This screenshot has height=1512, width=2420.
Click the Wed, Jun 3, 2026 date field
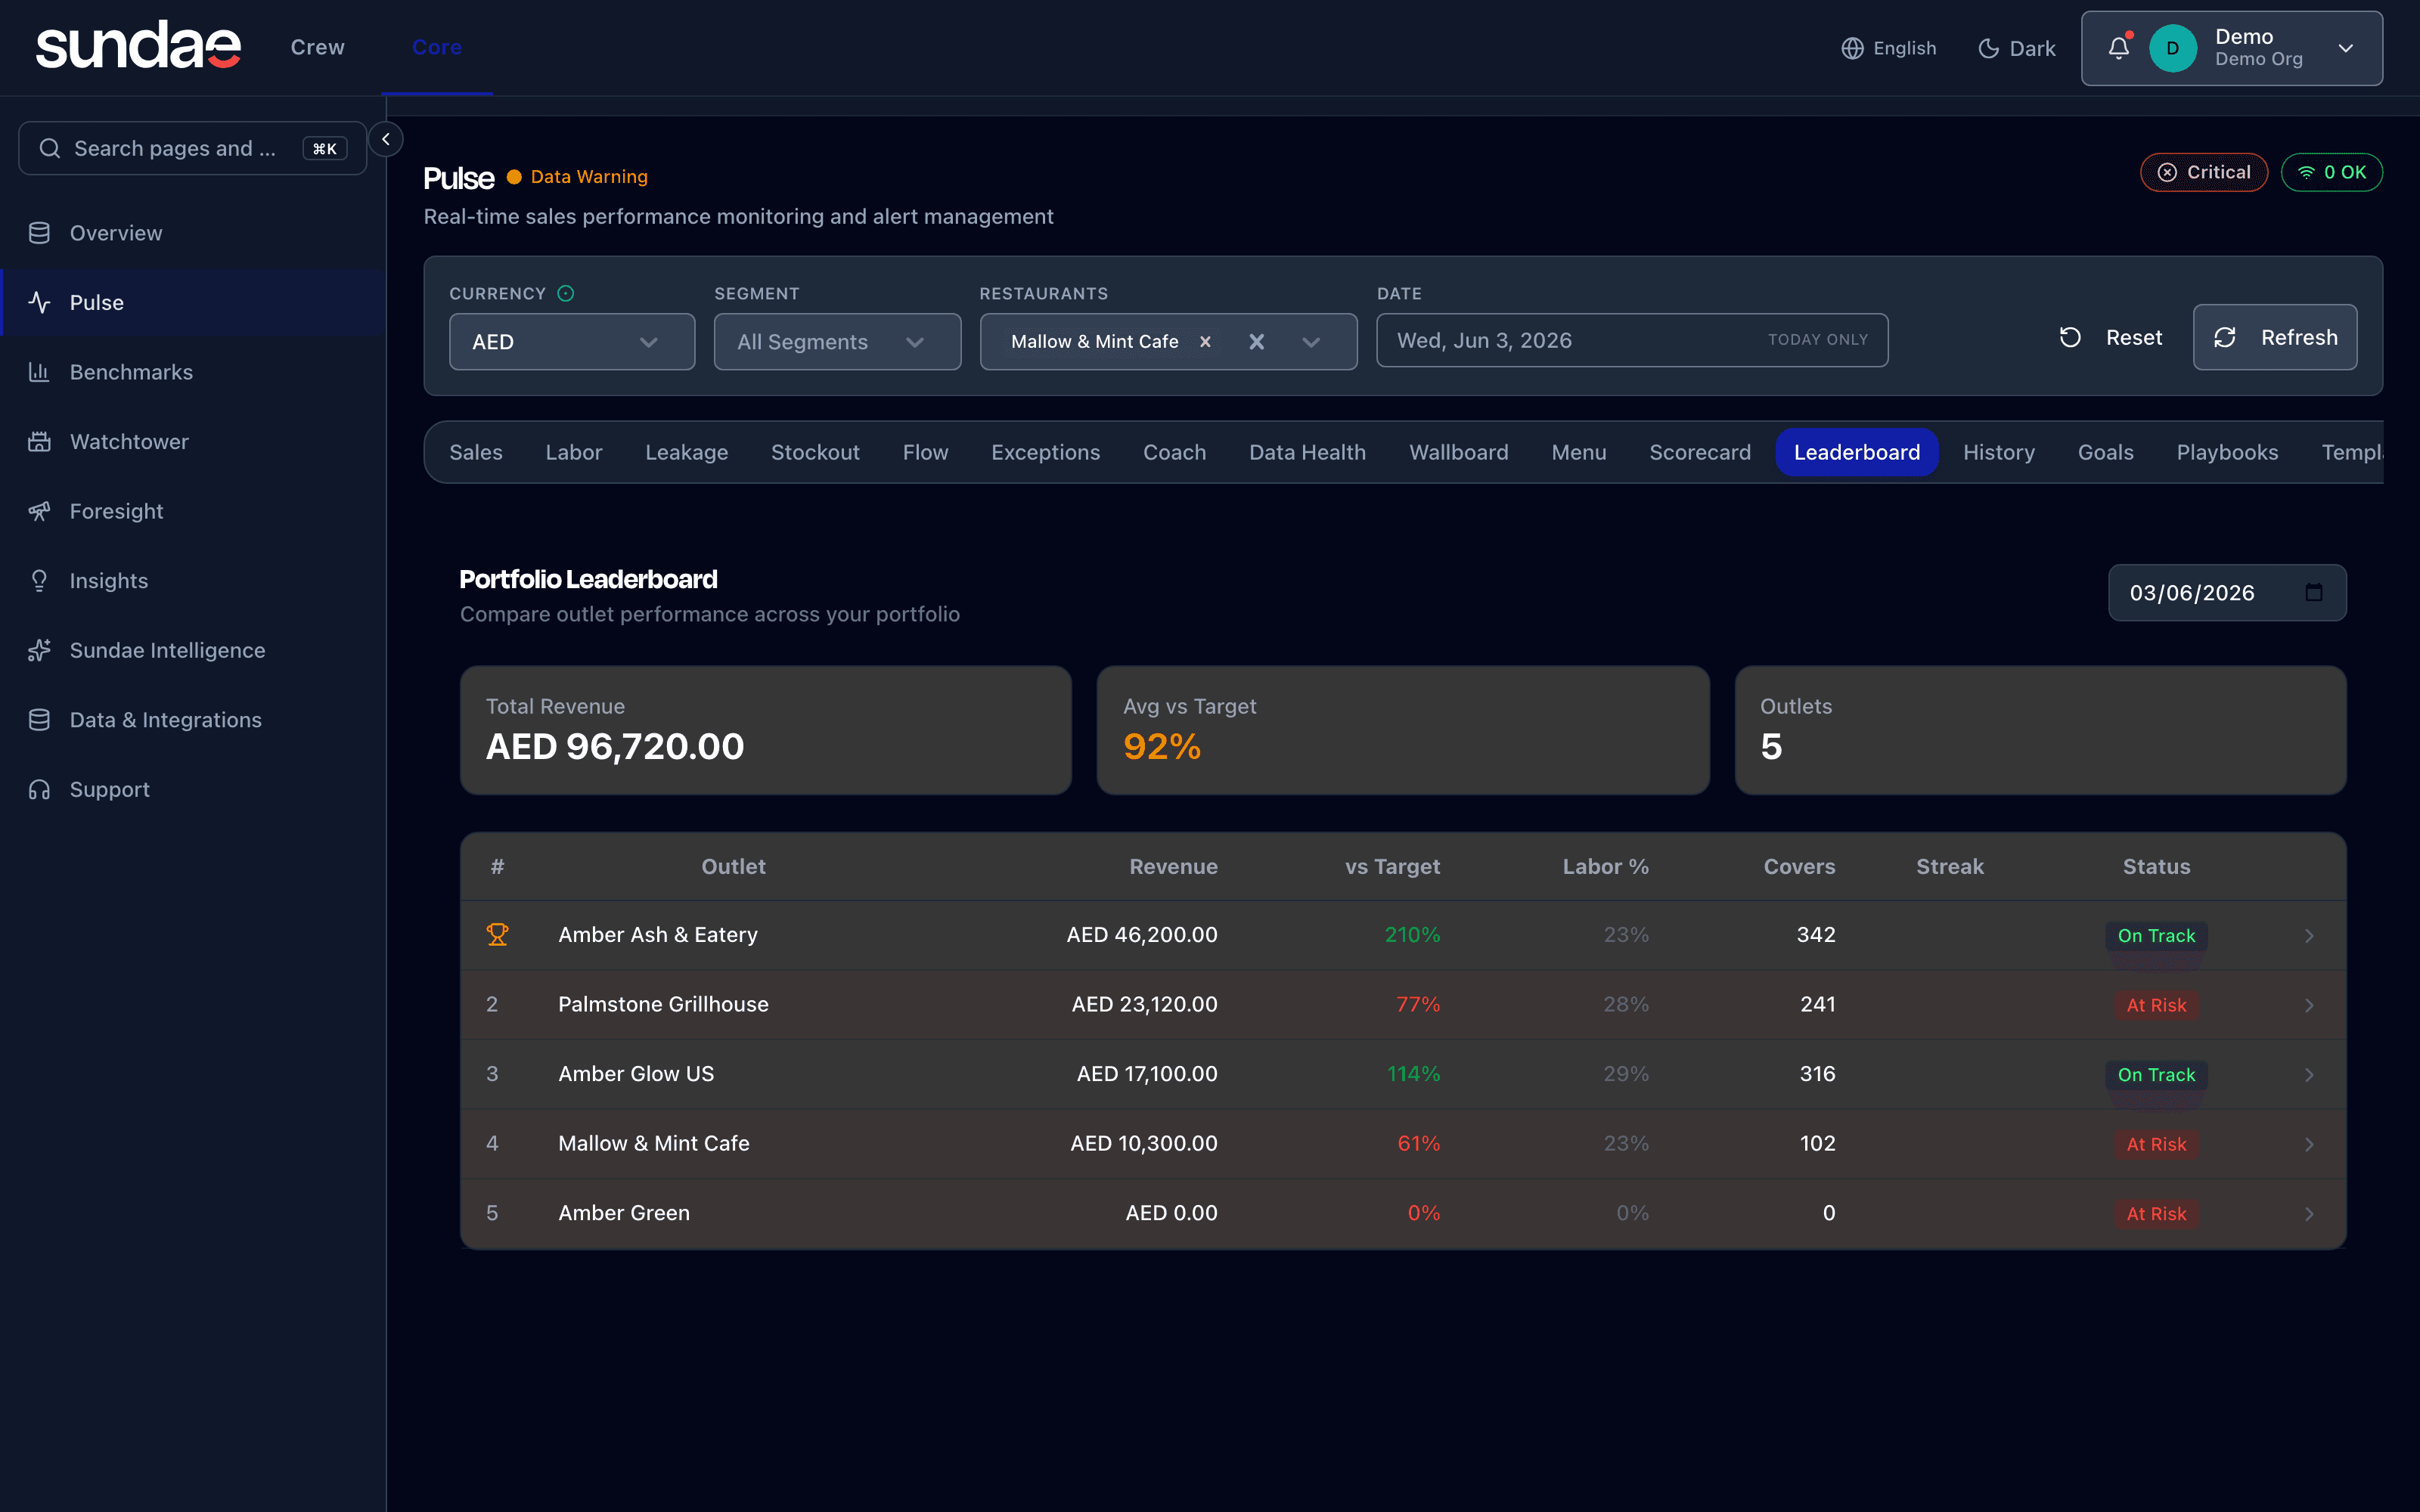tap(1632, 340)
